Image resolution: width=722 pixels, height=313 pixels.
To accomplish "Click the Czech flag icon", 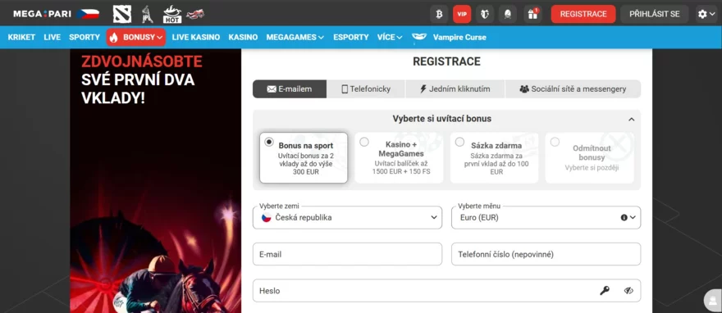I will point(88,14).
